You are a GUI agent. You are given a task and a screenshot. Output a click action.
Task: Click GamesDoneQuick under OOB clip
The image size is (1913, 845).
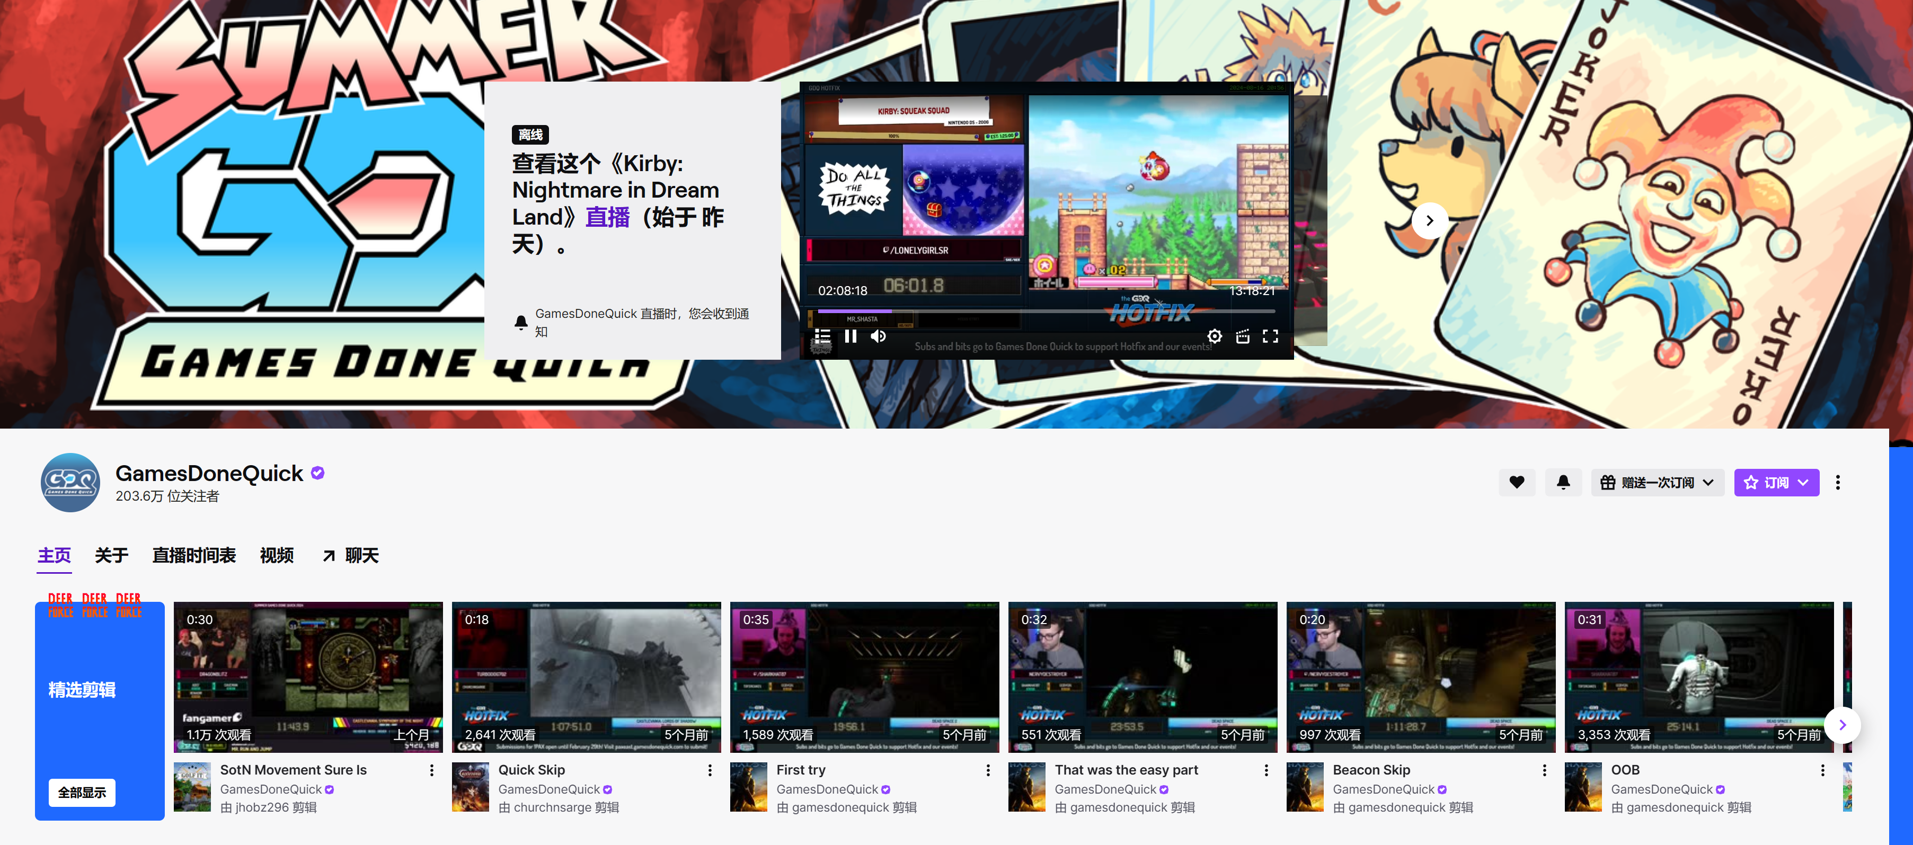(1662, 789)
